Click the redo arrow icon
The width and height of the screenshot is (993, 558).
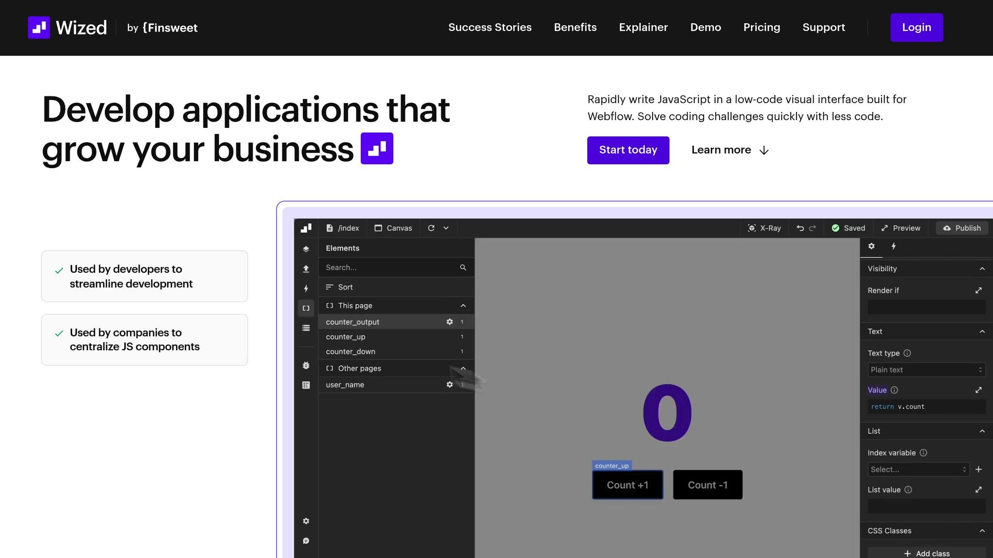pos(813,228)
